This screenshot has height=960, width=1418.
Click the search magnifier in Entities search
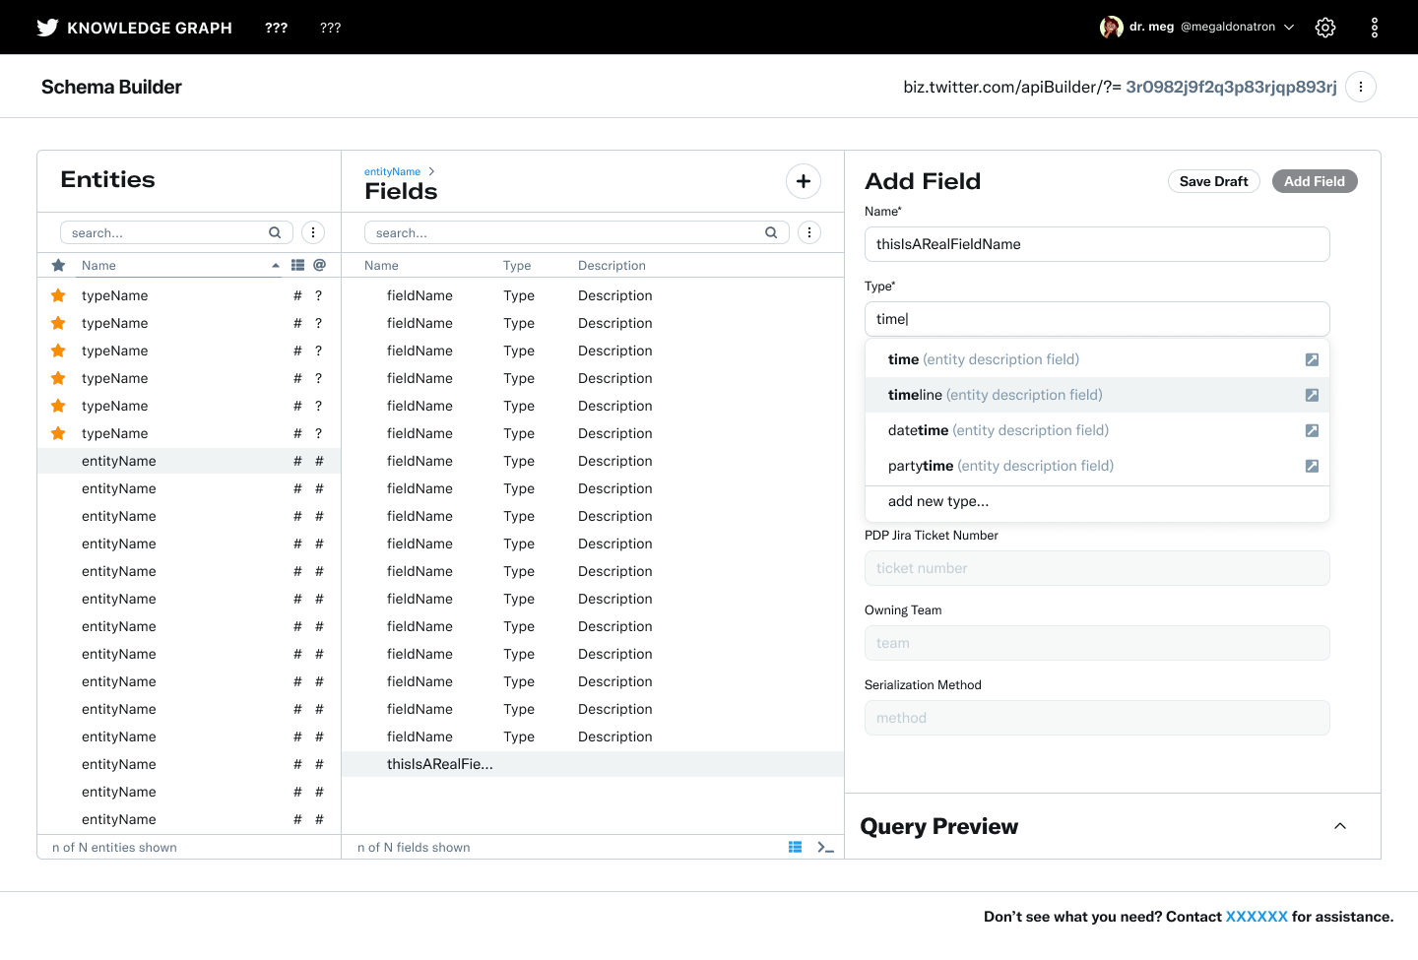click(275, 232)
